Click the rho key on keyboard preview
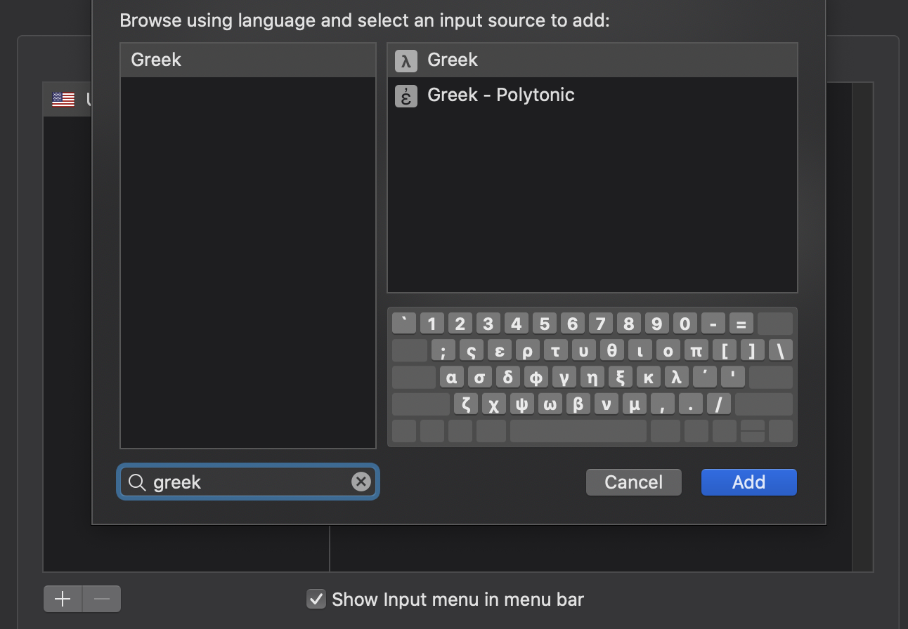 click(528, 350)
